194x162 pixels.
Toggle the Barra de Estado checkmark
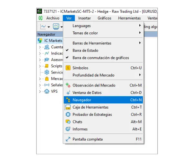tap(67, 50)
